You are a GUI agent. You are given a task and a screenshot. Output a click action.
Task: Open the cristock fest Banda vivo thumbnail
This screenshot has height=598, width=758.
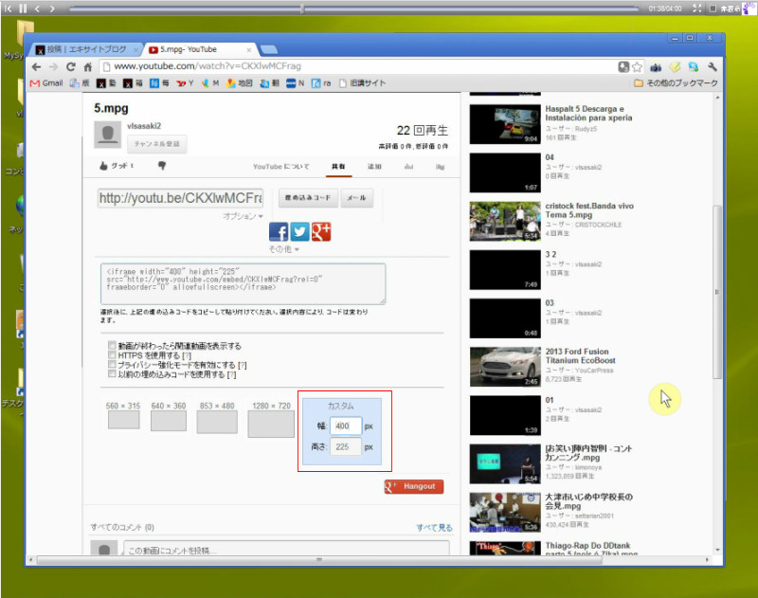(x=505, y=222)
